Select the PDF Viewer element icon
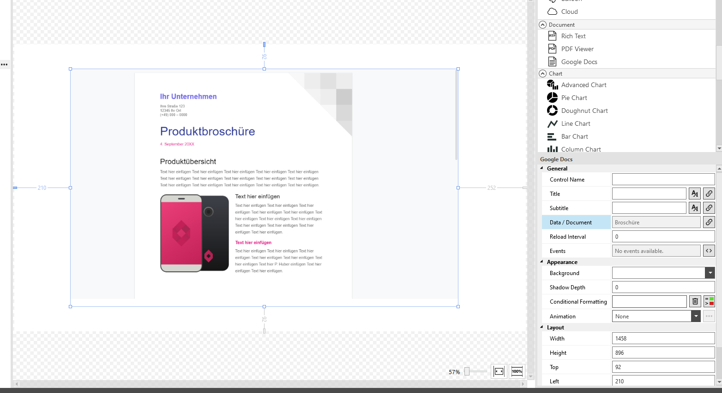The width and height of the screenshot is (722, 393). (x=552, y=49)
